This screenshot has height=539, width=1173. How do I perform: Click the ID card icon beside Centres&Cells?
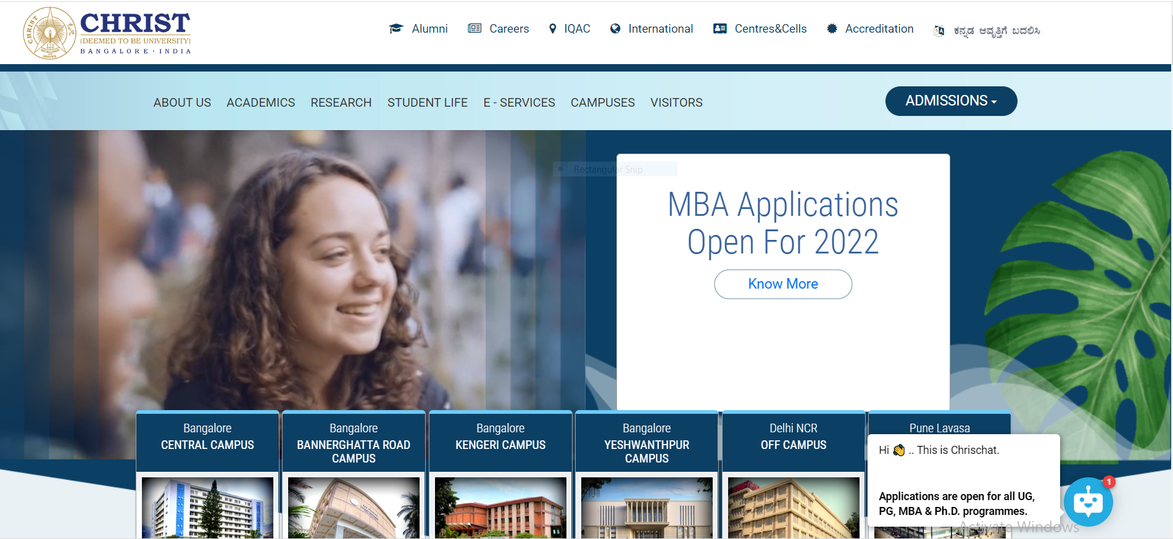[720, 28]
